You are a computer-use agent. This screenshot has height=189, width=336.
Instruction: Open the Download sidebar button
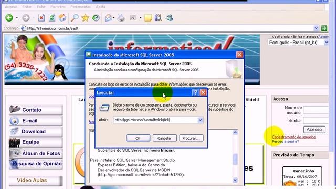coord(36,131)
